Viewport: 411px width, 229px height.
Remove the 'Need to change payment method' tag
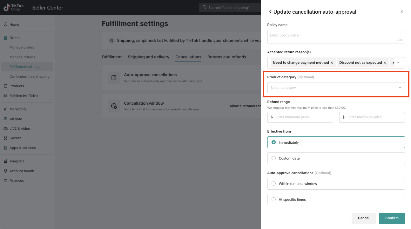tap(332, 63)
